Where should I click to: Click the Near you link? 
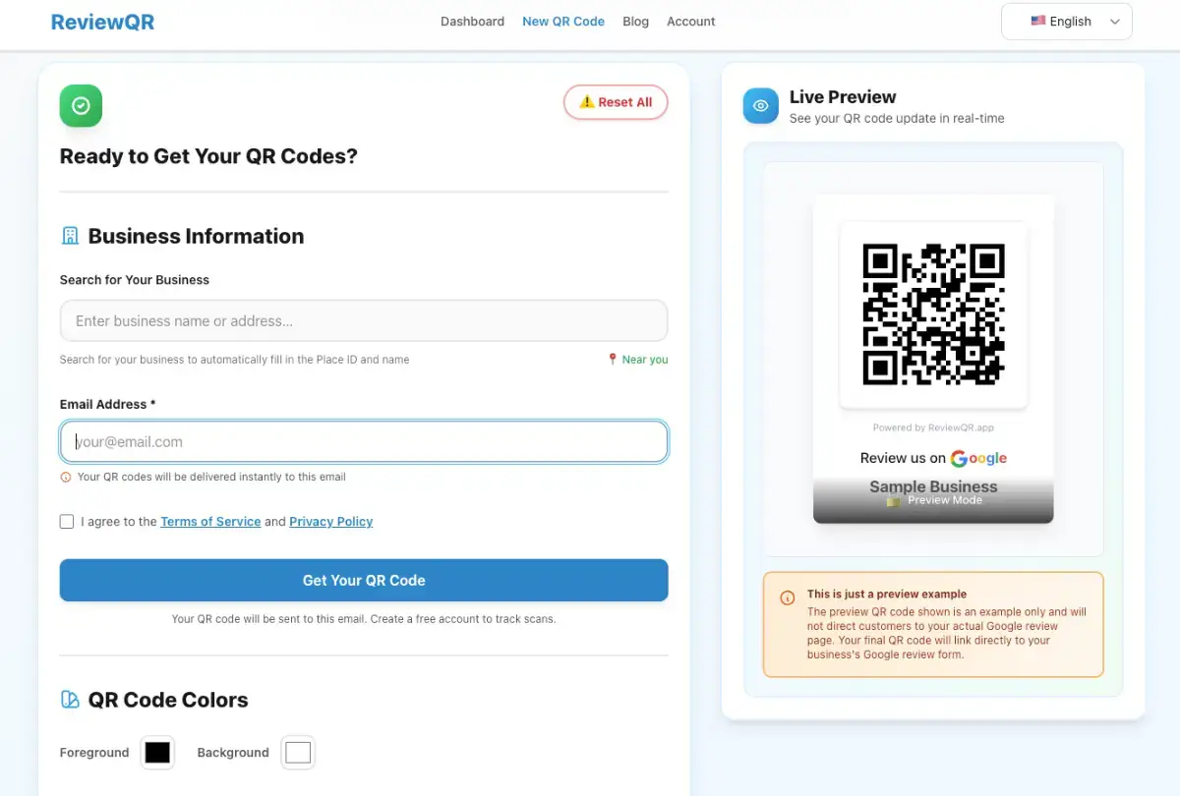coord(645,359)
